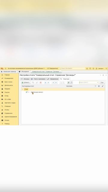The image size is (108, 192).
Task: Open notifications bell icon
Action: [87, 69]
